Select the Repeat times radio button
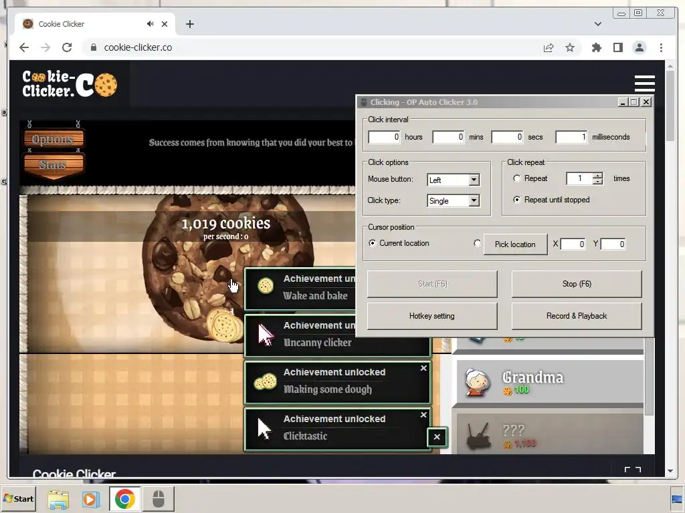The height and width of the screenshot is (513, 685). tap(517, 178)
